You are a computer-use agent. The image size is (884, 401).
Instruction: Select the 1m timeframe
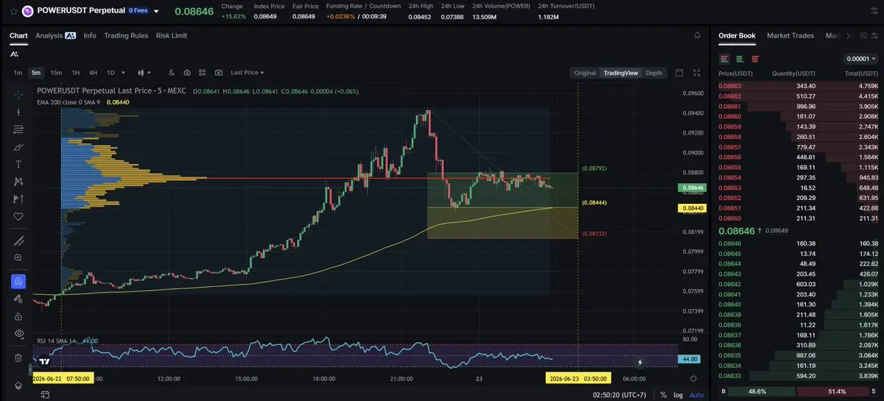point(18,73)
